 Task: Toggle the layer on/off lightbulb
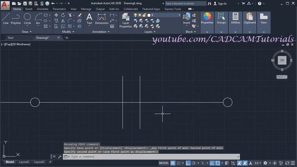coord(136,15)
